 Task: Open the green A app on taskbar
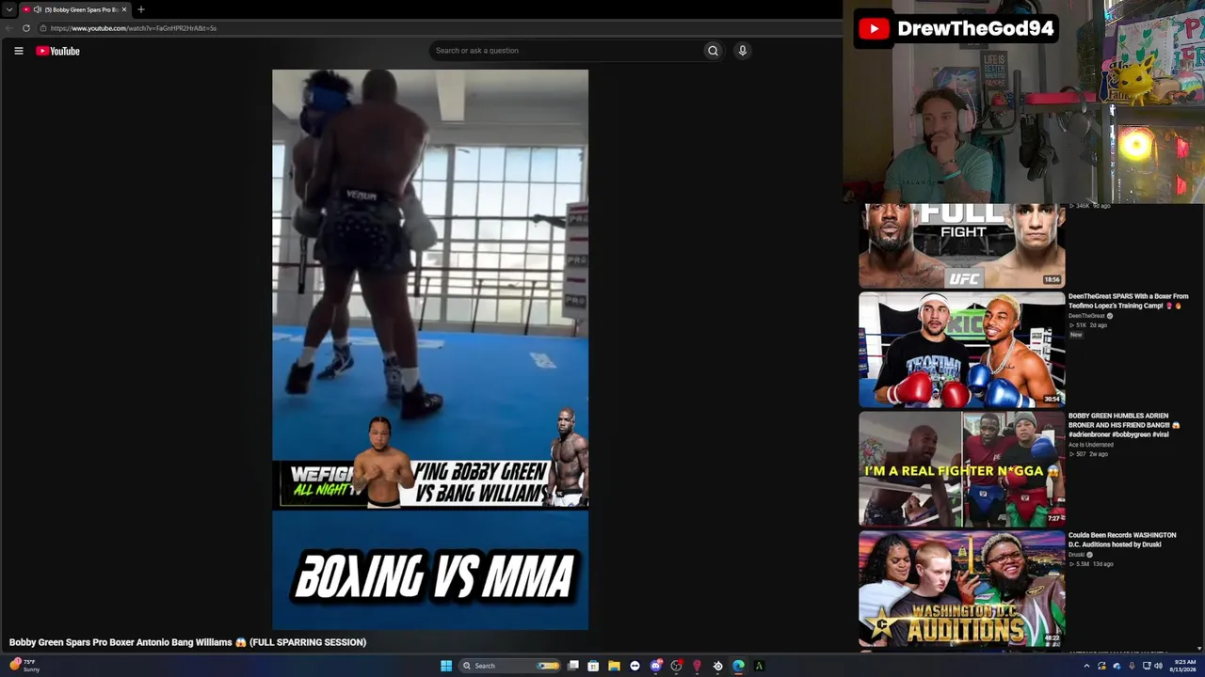click(759, 666)
